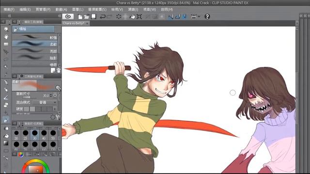The width and height of the screenshot is (310, 174).
Task: Select the Airbrush tool in toolbox
Action: tap(6, 120)
